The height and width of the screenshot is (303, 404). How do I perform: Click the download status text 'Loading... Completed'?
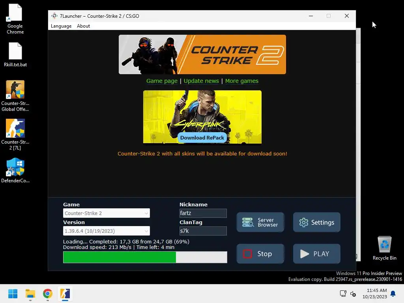click(x=126, y=242)
